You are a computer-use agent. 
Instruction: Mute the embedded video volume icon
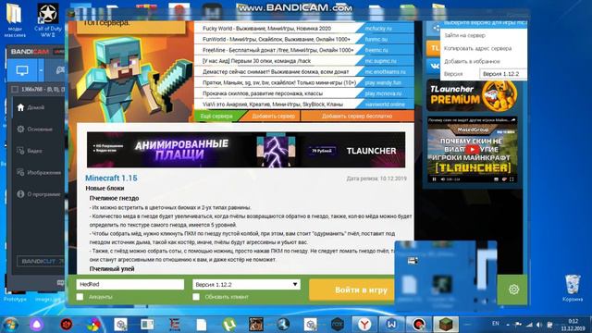pos(442,179)
